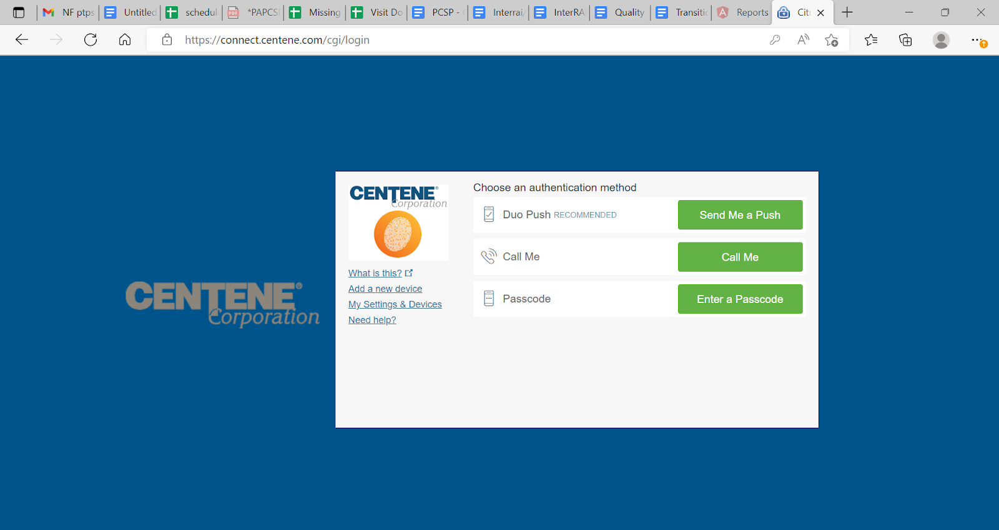Image resolution: width=999 pixels, height=530 pixels.
Task: Click the Duo Push phone icon
Action: [489, 214]
